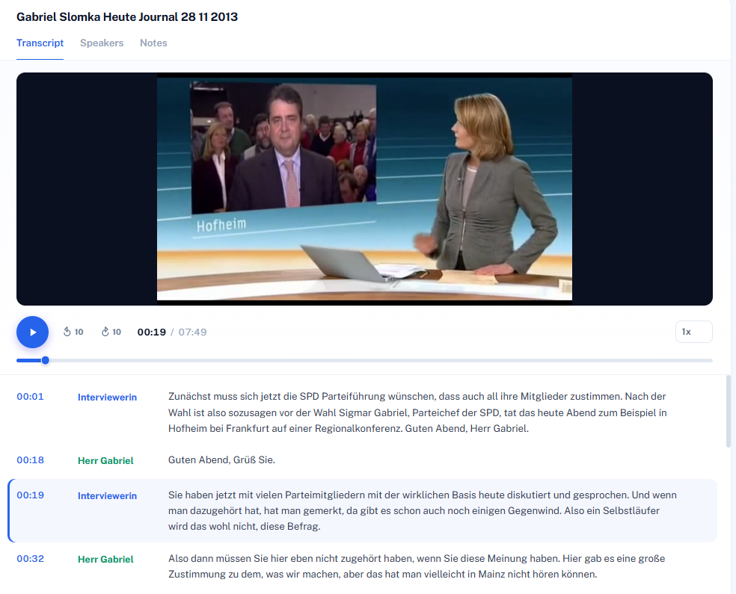The width and height of the screenshot is (736, 594).
Task: Jump to timestamp 00:01
Action: tap(30, 397)
